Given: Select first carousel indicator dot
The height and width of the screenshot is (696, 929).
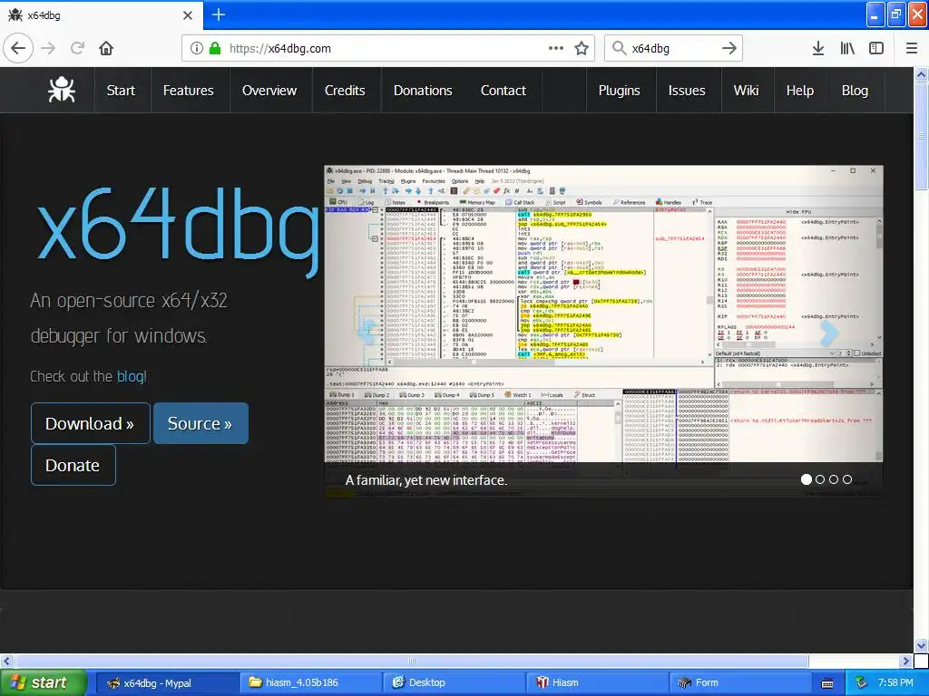Looking at the screenshot, I should coord(807,479).
